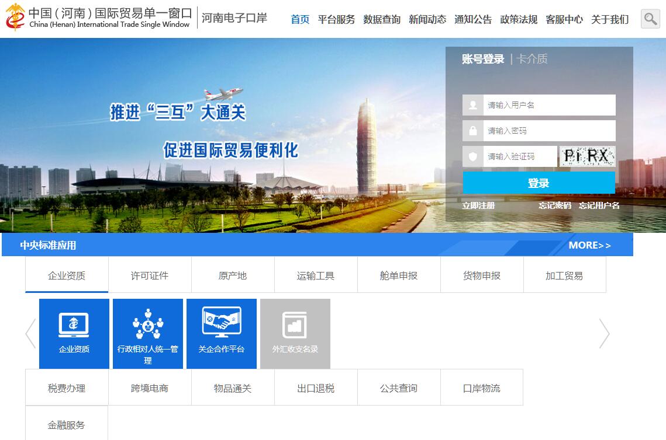
Task: Open the search magnifier icon
Action: pos(650,19)
